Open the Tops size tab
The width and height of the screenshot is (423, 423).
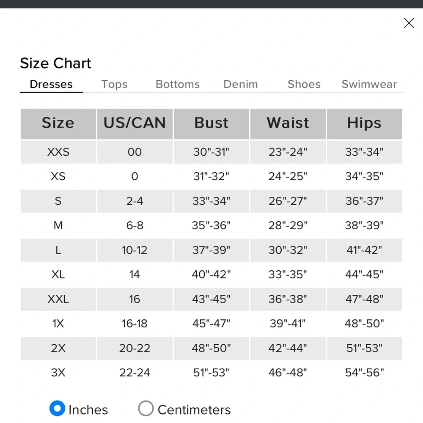pyautogui.click(x=114, y=84)
